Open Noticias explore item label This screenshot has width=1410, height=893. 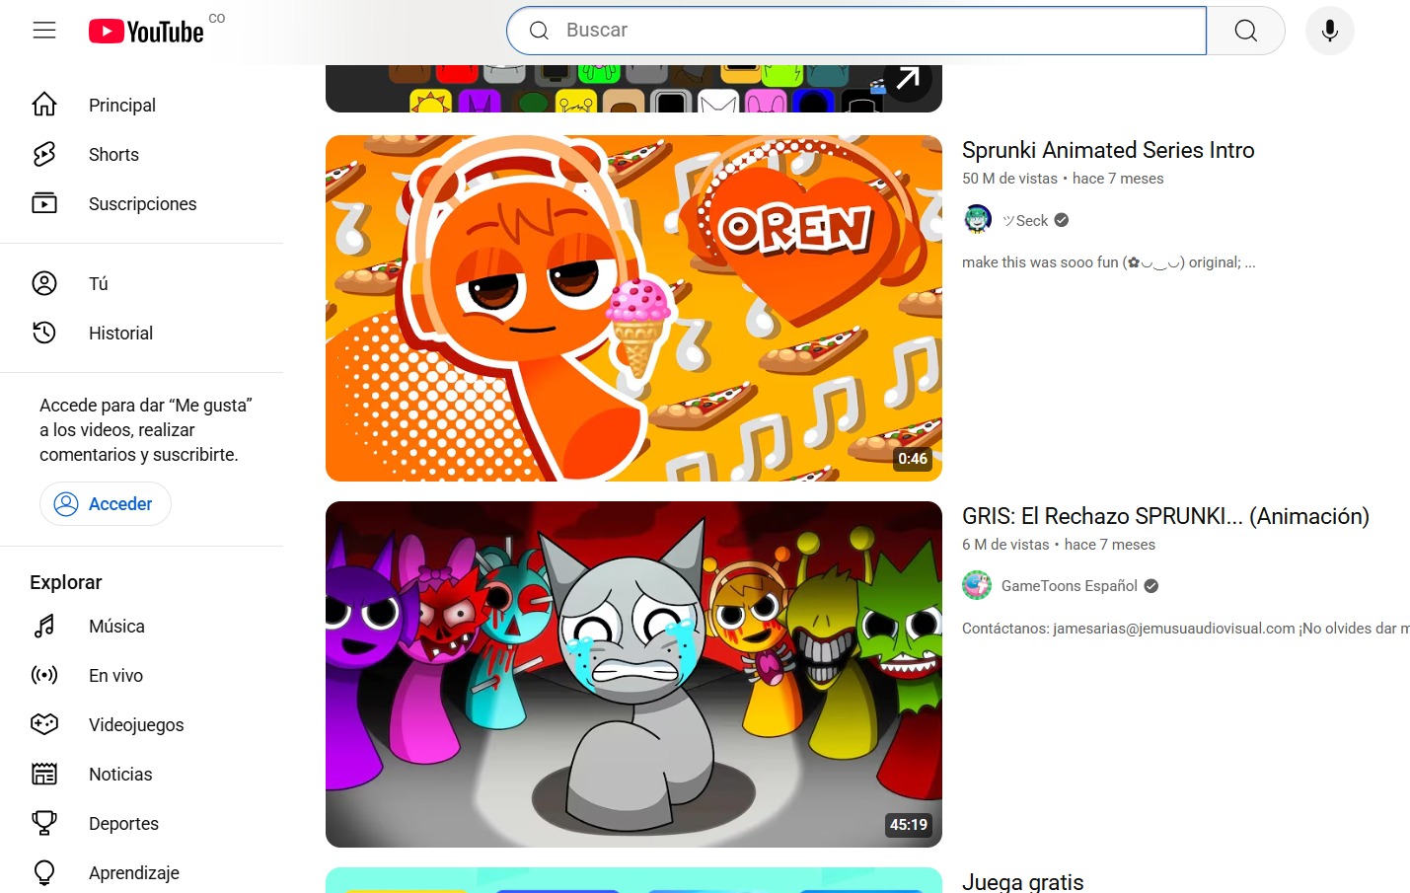tap(120, 775)
